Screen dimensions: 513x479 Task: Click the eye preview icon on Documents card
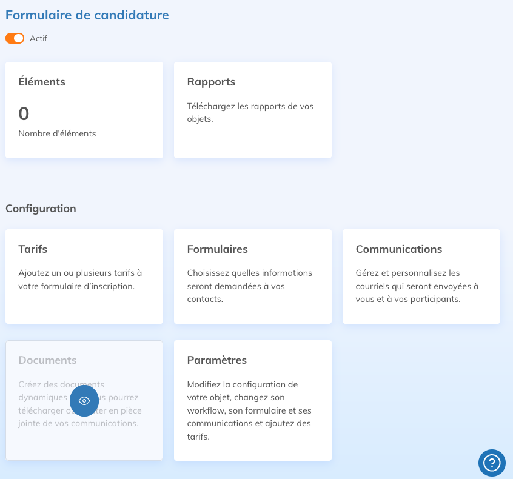(x=84, y=401)
